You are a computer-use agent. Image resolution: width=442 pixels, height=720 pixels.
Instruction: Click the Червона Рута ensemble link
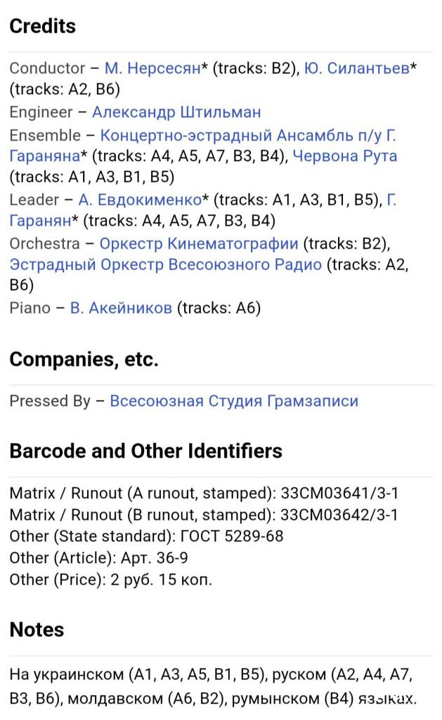click(344, 155)
